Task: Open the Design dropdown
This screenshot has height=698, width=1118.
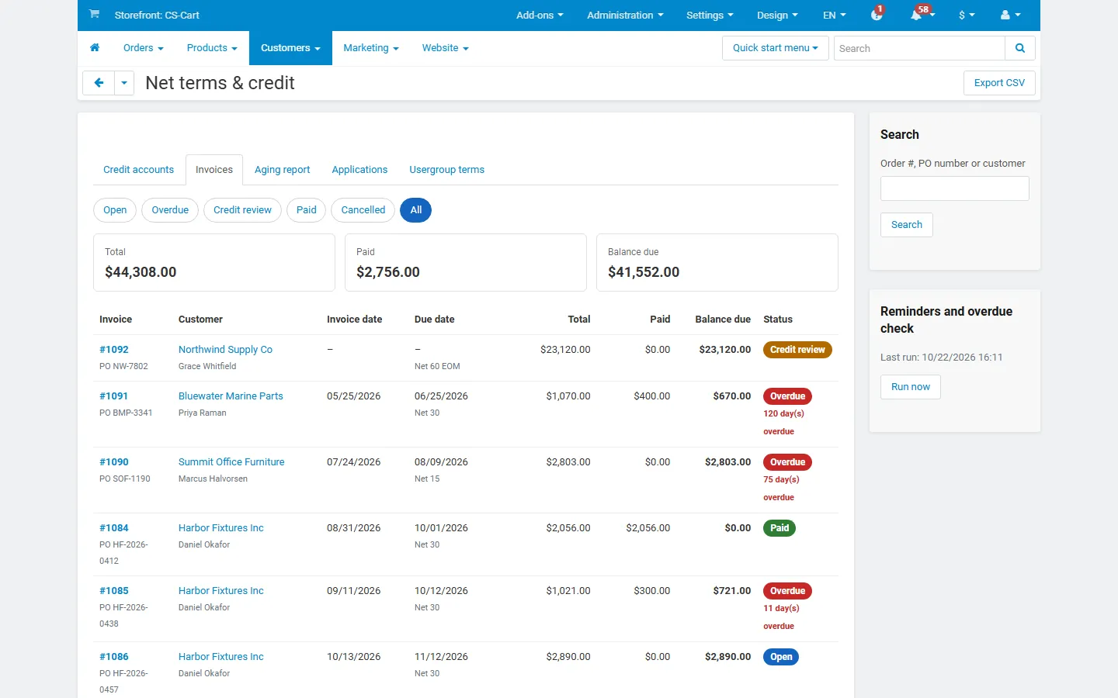Action: click(777, 15)
